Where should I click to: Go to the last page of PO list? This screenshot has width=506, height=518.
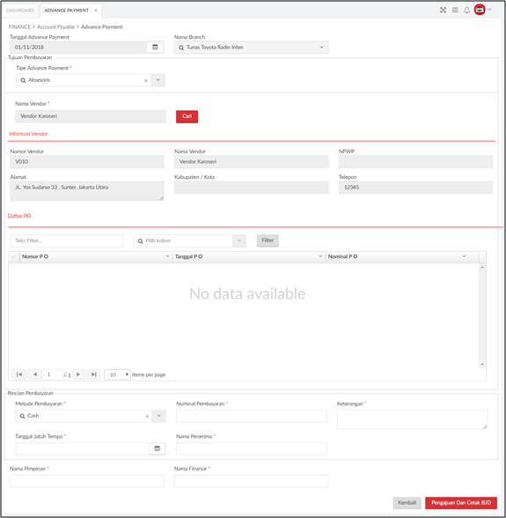click(94, 374)
